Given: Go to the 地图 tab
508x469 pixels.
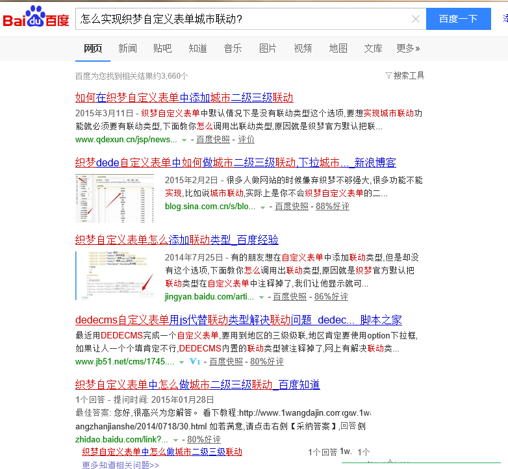Looking at the screenshot, I should tap(338, 49).
